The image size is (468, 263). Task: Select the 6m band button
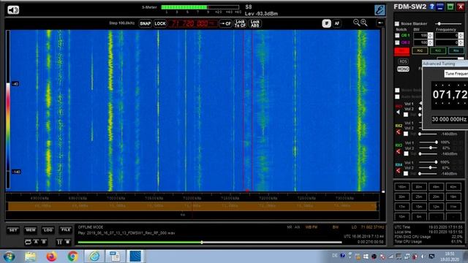[419, 216]
